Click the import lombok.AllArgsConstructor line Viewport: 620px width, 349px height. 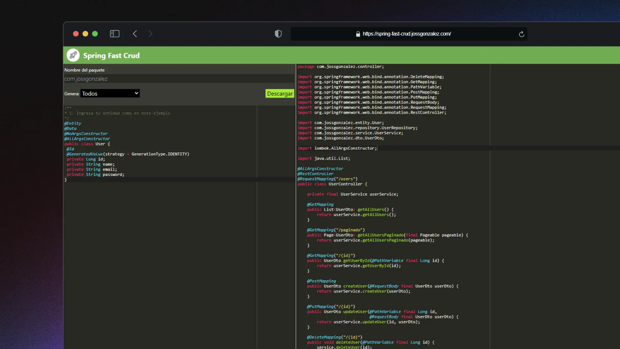(x=337, y=148)
